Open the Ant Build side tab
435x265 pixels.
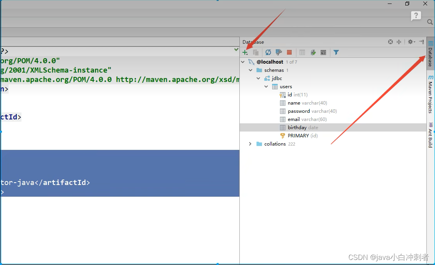coord(430,135)
